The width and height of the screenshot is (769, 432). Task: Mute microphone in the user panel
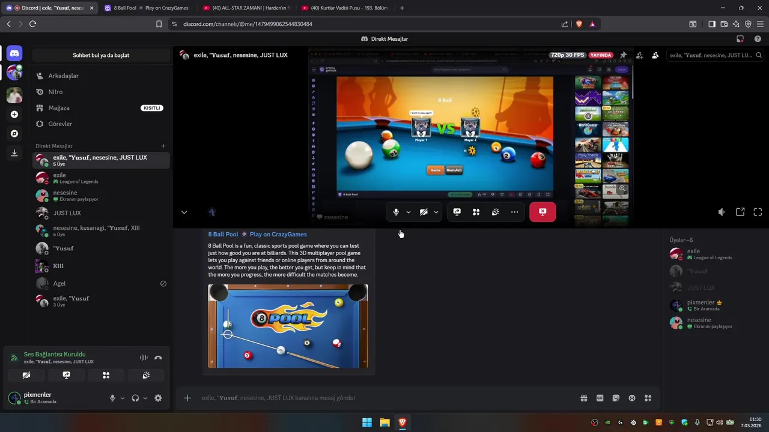(x=112, y=398)
